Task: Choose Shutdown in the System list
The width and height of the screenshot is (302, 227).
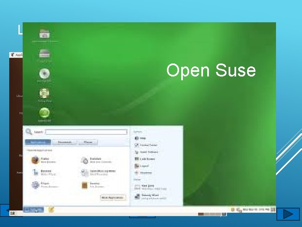Action: [143, 173]
